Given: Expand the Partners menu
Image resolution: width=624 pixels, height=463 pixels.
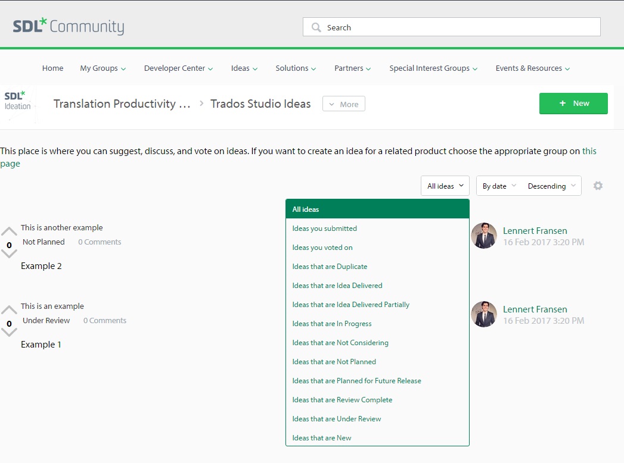Looking at the screenshot, I should (353, 68).
